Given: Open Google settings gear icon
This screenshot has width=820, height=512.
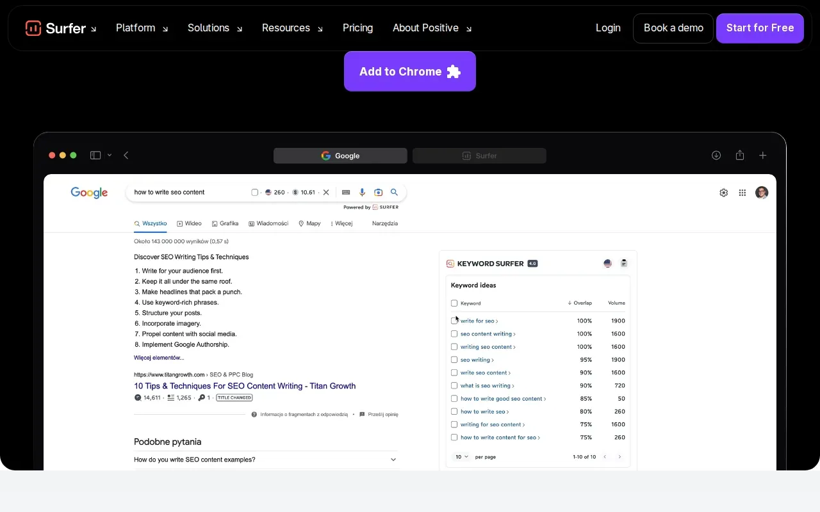Looking at the screenshot, I should point(724,193).
